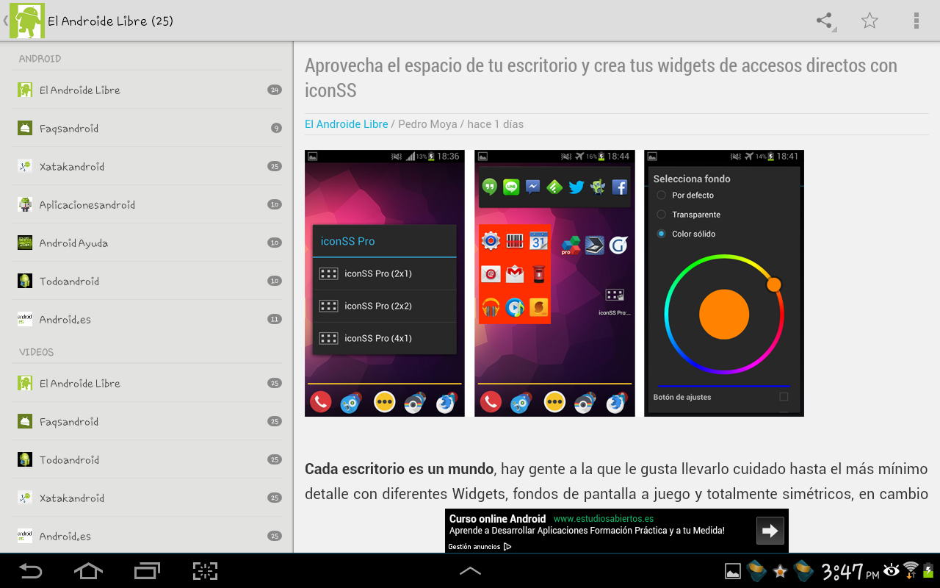Tap the battery status icon
This screenshot has width=940, height=588.
(x=929, y=570)
